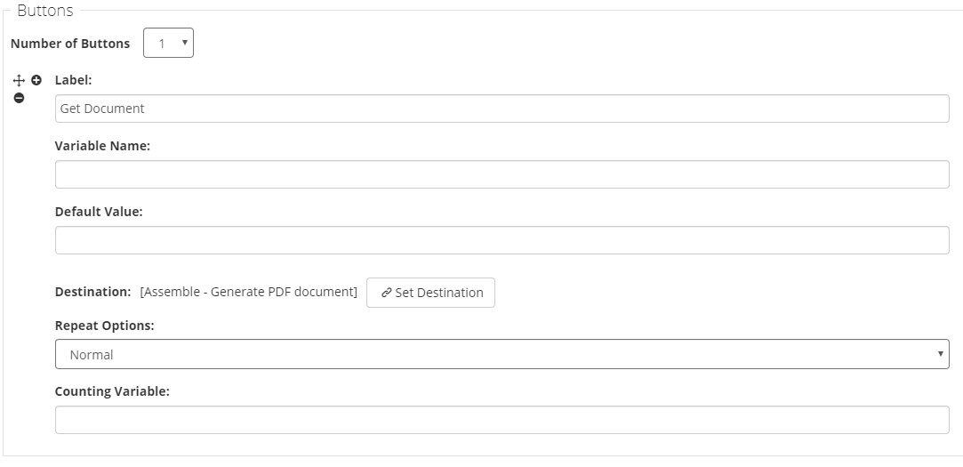Image resolution: width=963 pixels, height=467 pixels.
Task: Expand the Repeat Options dropdown showing Normal
Action: point(502,354)
